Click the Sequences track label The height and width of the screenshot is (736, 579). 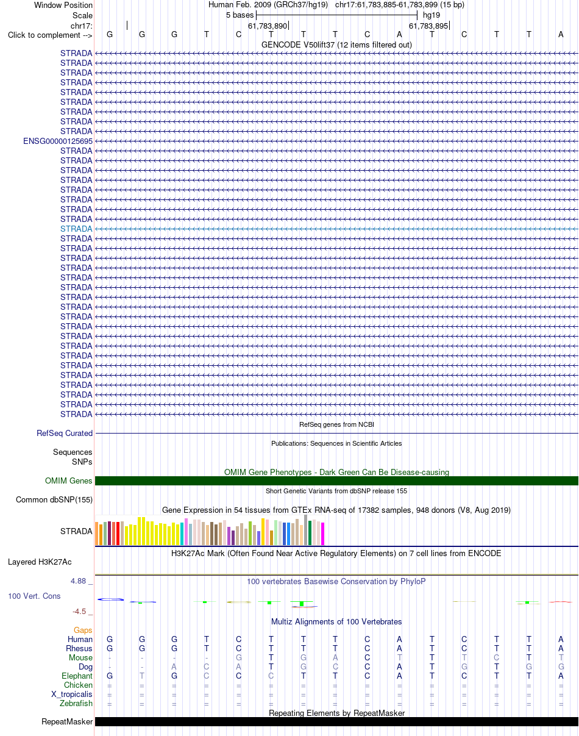coord(73,452)
